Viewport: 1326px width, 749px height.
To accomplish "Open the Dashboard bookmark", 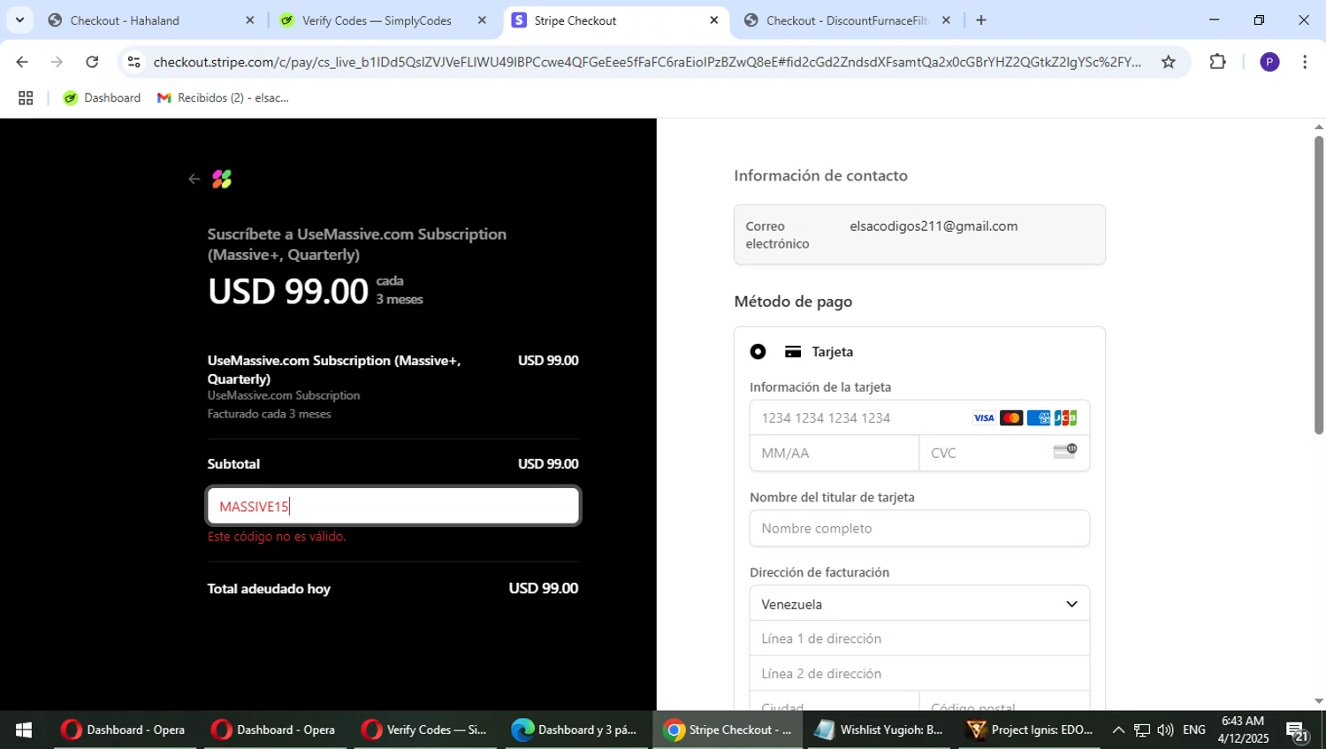I will pos(102,98).
